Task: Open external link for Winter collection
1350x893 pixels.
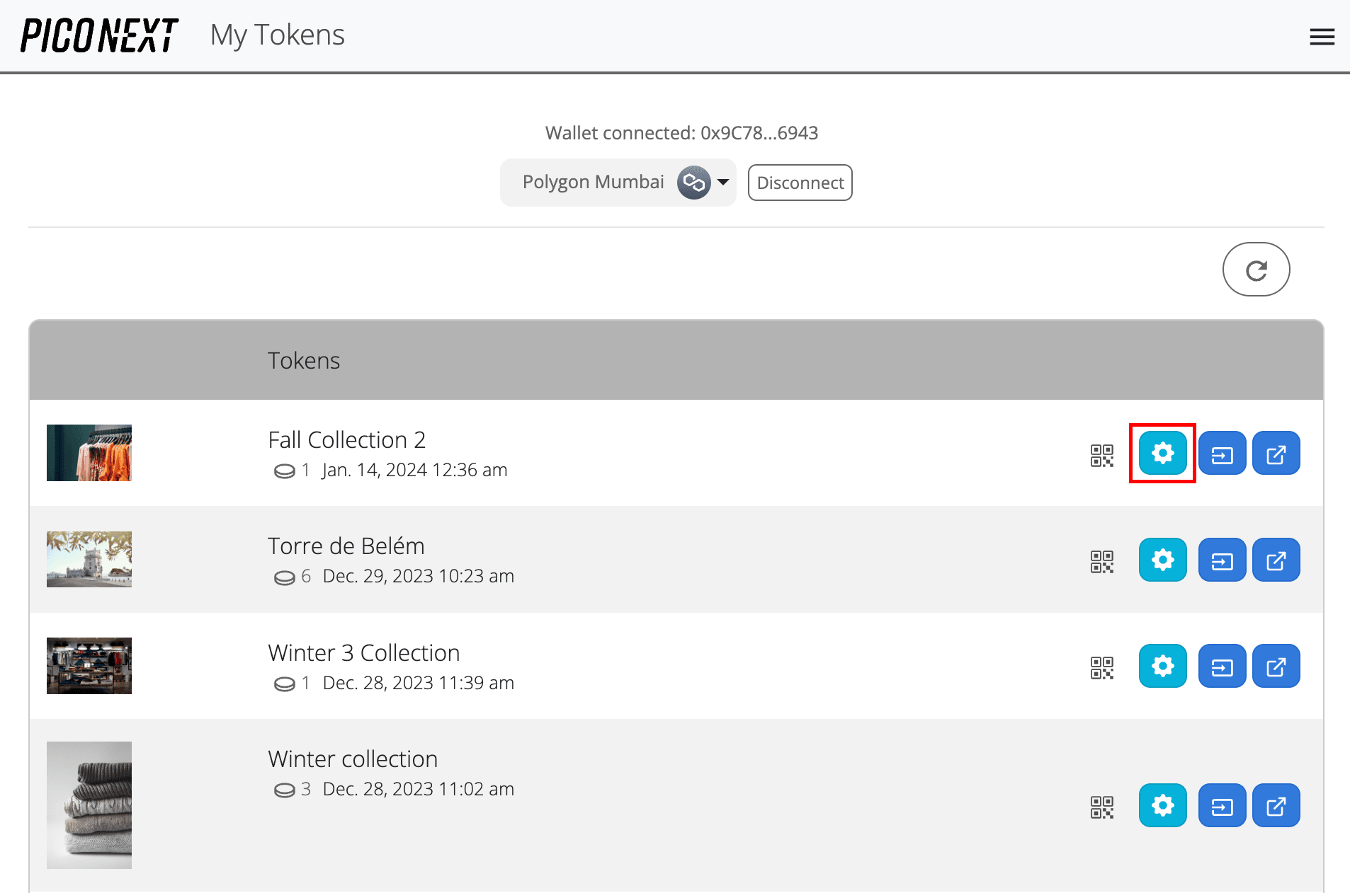Action: pos(1276,805)
